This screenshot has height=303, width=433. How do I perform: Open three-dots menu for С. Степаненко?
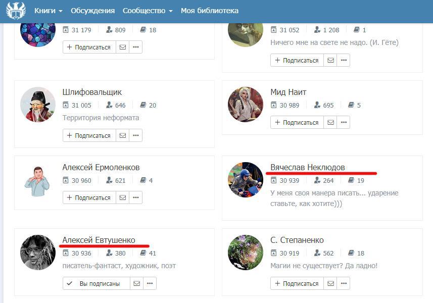click(x=344, y=283)
